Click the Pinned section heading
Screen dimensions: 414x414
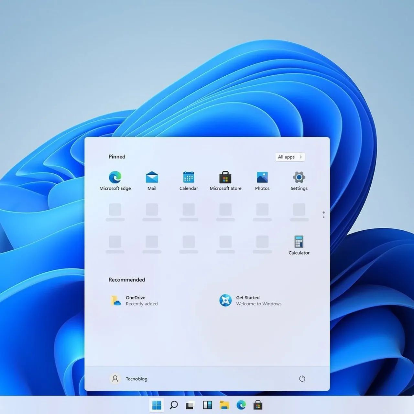(117, 157)
